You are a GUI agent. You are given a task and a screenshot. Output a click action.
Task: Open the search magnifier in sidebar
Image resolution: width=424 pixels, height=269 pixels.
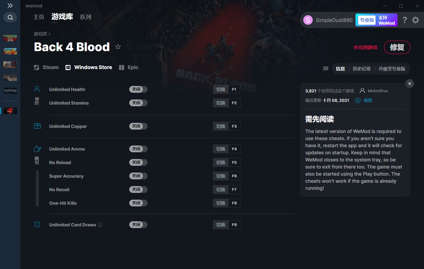pyautogui.click(x=10, y=17)
